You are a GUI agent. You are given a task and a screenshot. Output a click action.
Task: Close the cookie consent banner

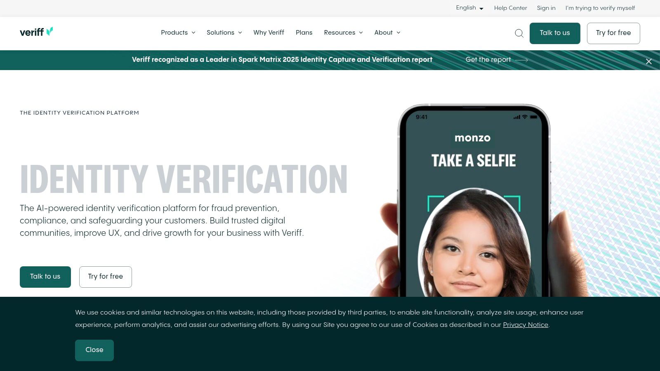[x=94, y=350]
